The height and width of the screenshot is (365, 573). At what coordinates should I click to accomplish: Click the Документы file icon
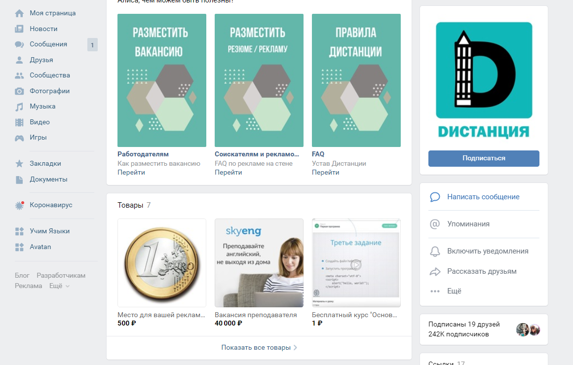click(x=19, y=180)
